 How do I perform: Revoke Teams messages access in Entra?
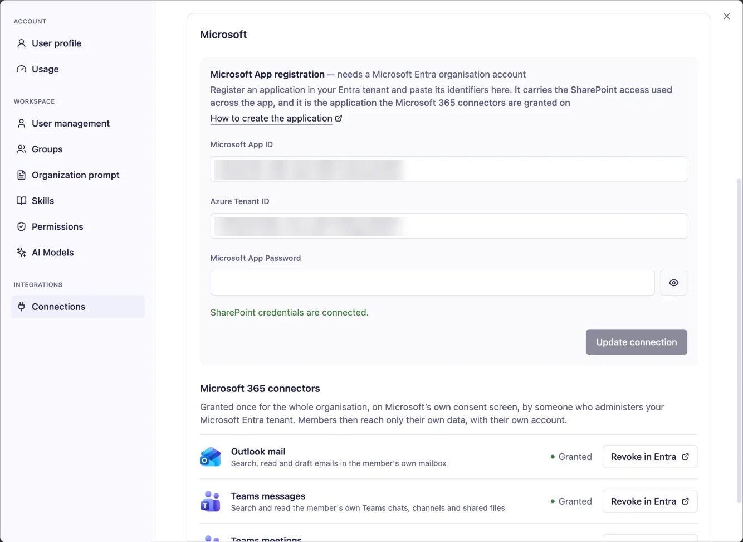coord(649,501)
